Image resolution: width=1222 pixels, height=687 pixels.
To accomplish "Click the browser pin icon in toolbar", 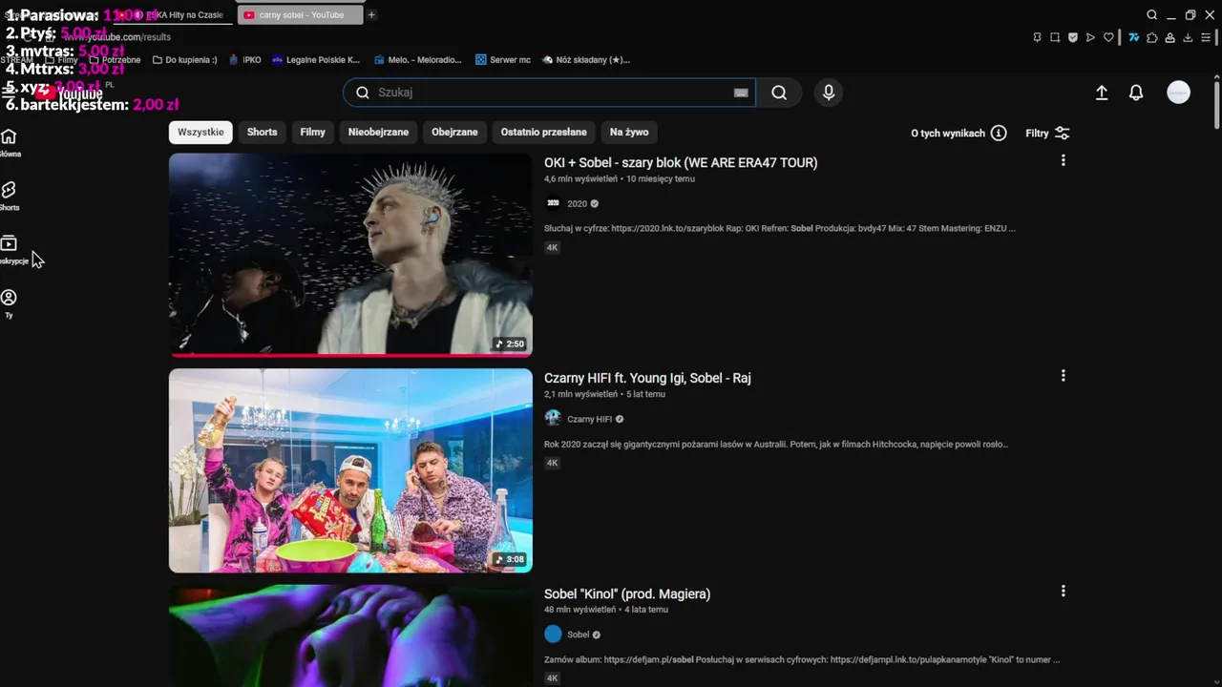I will click(x=1037, y=37).
